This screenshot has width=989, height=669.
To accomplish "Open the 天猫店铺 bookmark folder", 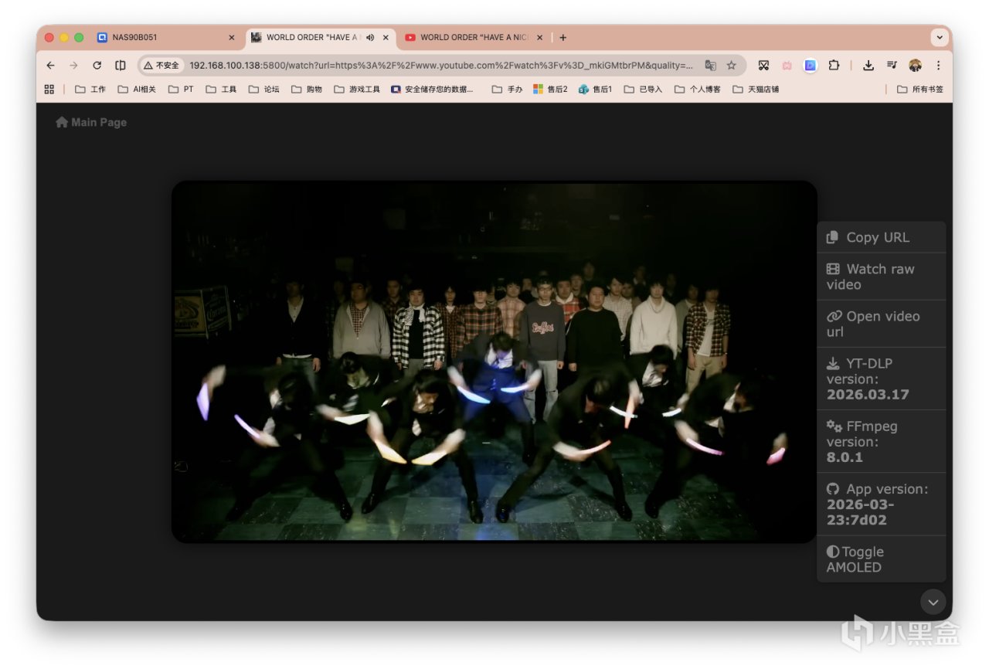I will (756, 89).
